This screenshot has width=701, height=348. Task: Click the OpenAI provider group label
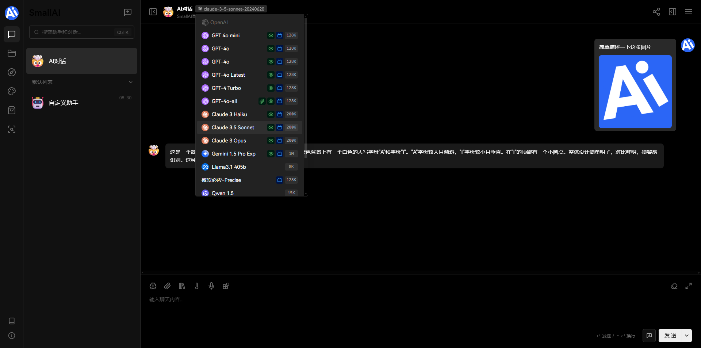click(x=215, y=22)
